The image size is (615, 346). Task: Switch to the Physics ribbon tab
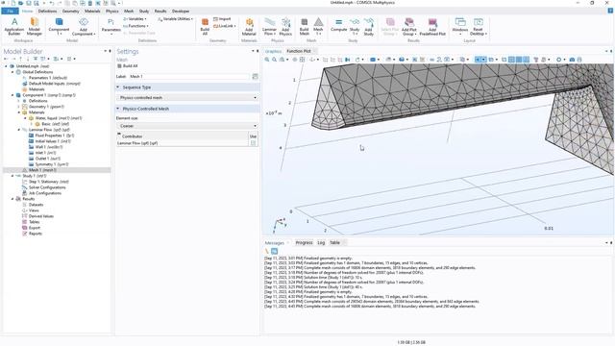click(112, 11)
